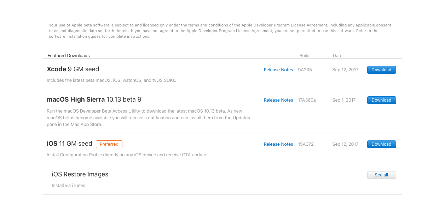The width and height of the screenshot is (445, 199).
Task: Click the Build column header
Action: pyautogui.click(x=304, y=56)
